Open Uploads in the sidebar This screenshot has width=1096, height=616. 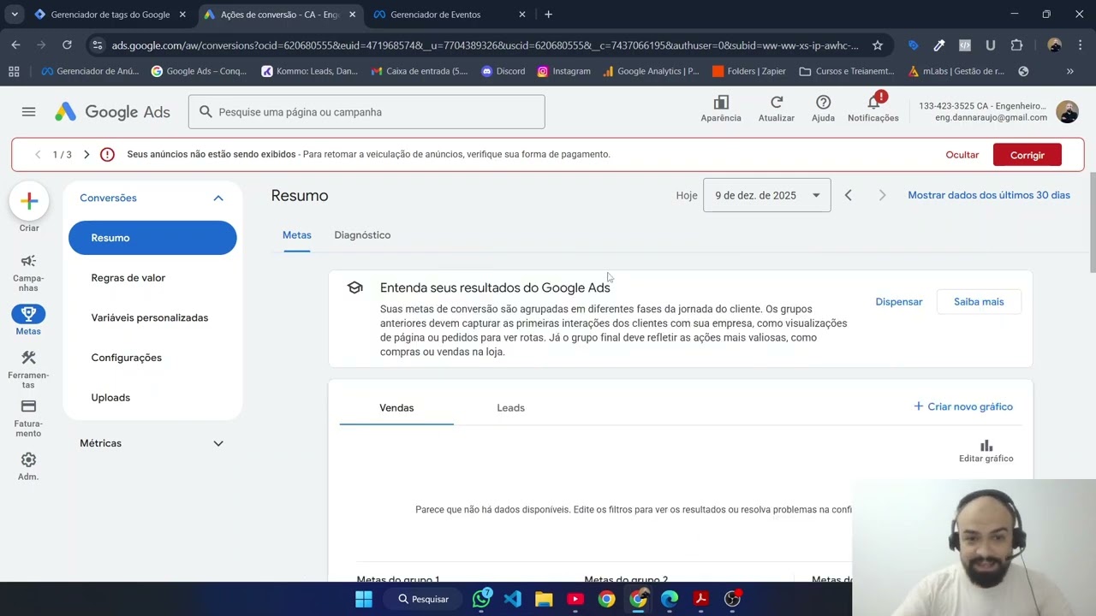click(110, 398)
